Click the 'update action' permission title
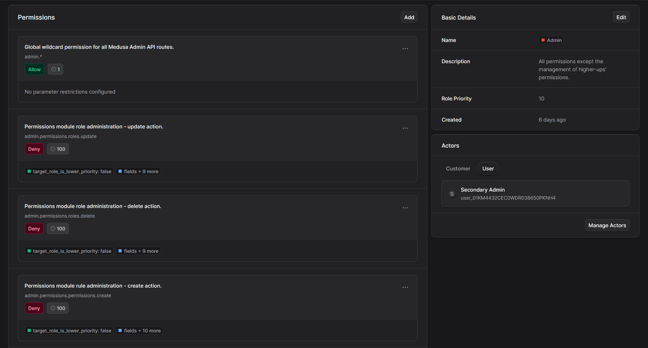648x348 pixels. click(x=94, y=126)
